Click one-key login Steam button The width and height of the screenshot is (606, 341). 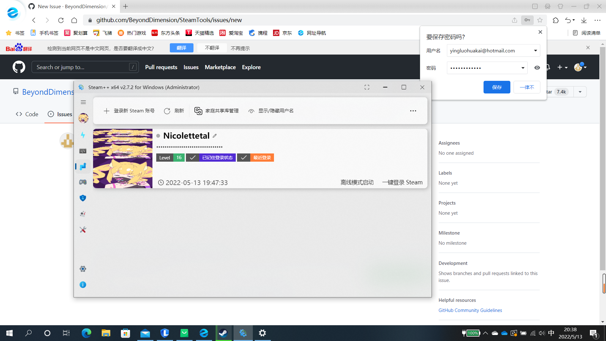tap(402, 182)
